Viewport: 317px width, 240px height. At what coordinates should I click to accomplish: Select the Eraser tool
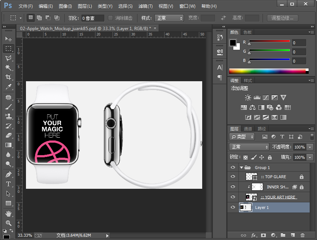pos(8,135)
